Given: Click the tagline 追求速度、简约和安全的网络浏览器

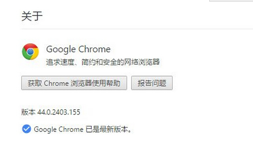Looking at the screenshot, I should pyautogui.click(x=103, y=62).
